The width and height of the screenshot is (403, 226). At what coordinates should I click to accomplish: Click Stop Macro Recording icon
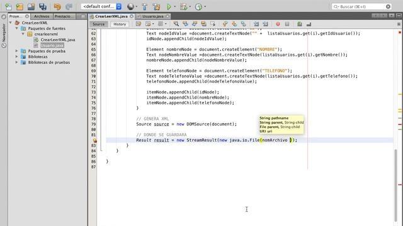pyautogui.click(x=287, y=24)
